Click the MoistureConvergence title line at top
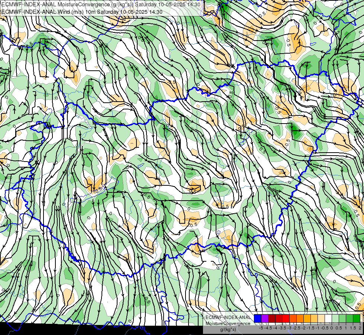 point(101,4)
